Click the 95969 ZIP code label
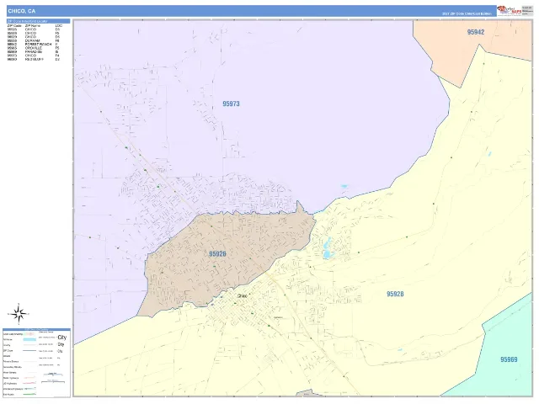The image size is (539, 404). [x=509, y=359]
